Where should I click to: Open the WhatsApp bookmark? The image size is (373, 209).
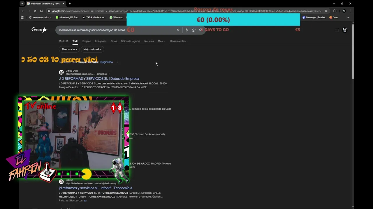pos(116,17)
